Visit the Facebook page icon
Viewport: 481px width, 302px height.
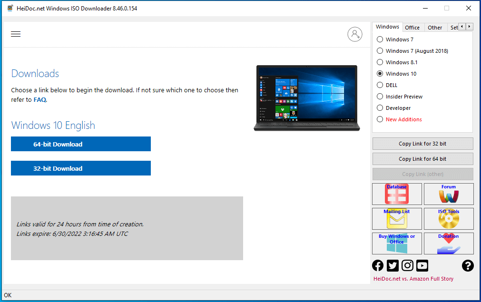(378, 265)
